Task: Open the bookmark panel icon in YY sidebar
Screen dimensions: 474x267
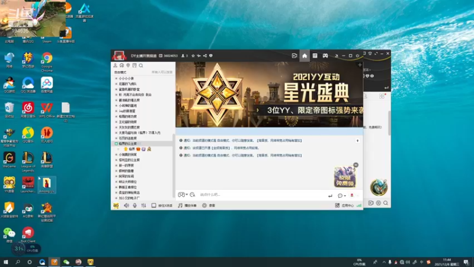Action: 134,65
